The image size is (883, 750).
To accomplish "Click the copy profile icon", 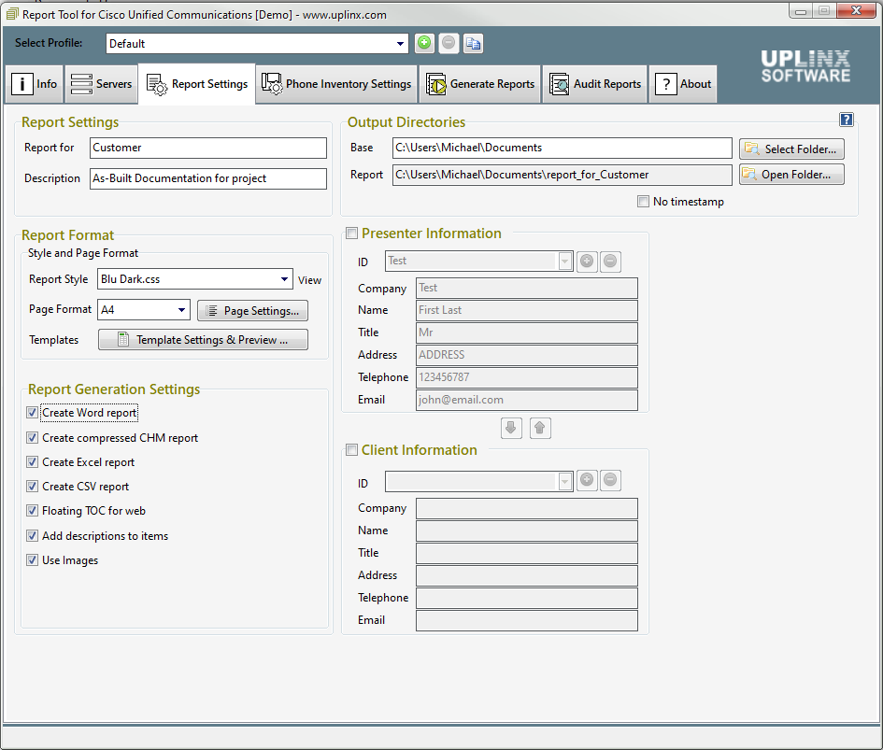I will click(x=473, y=43).
